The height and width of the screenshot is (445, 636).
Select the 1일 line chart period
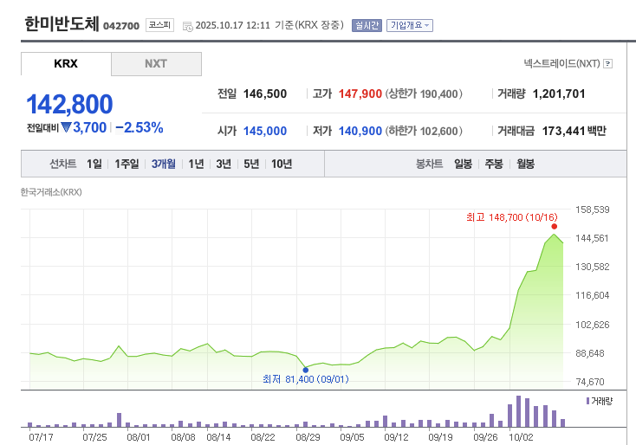[94, 164]
